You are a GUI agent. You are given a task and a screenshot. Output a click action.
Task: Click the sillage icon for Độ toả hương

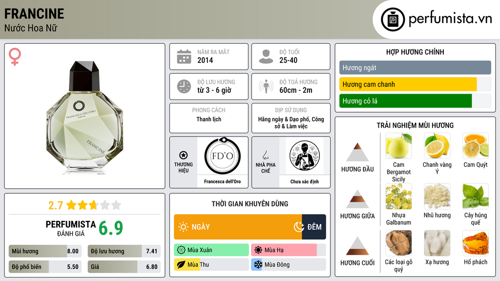(x=266, y=86)
